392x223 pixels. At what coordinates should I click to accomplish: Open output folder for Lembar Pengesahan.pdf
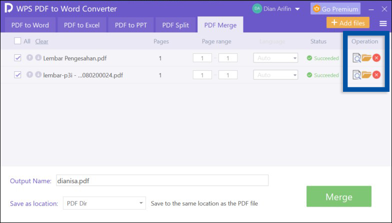[366, 58]
